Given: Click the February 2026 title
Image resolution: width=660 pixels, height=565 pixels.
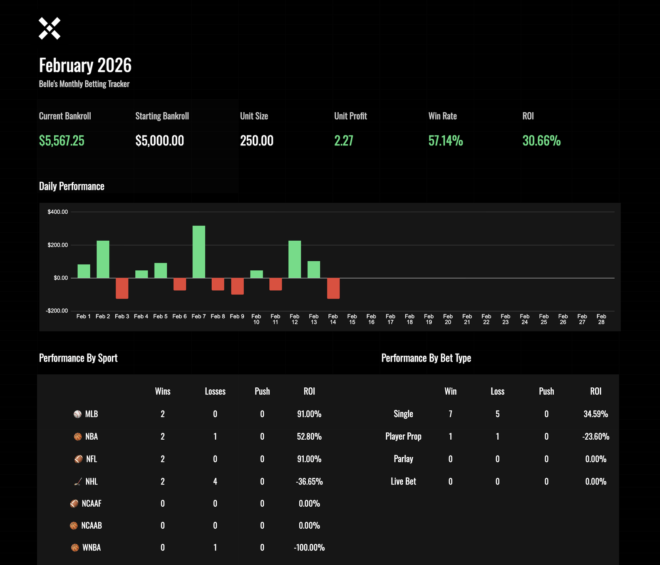Looking at the screenshot, I should tap(85, 65).
